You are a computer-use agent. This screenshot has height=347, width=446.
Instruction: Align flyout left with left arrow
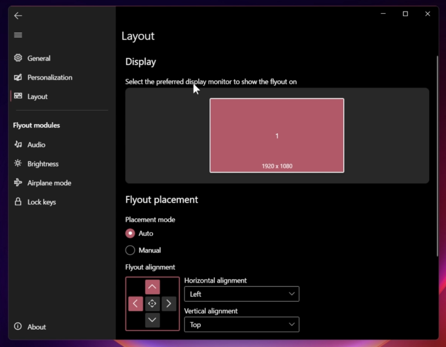pos(135,304)
